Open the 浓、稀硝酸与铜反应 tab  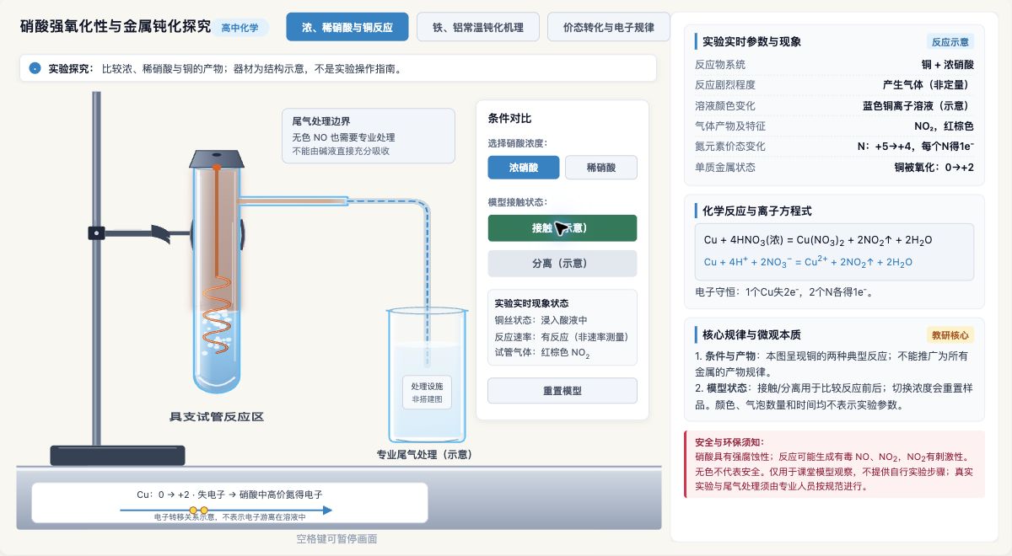pyautogui.click(x=347, y=27)
